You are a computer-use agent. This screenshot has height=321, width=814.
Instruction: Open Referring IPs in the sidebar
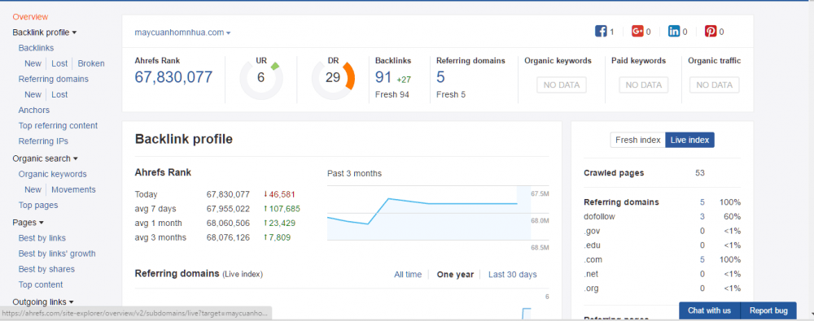coord(43,141)
